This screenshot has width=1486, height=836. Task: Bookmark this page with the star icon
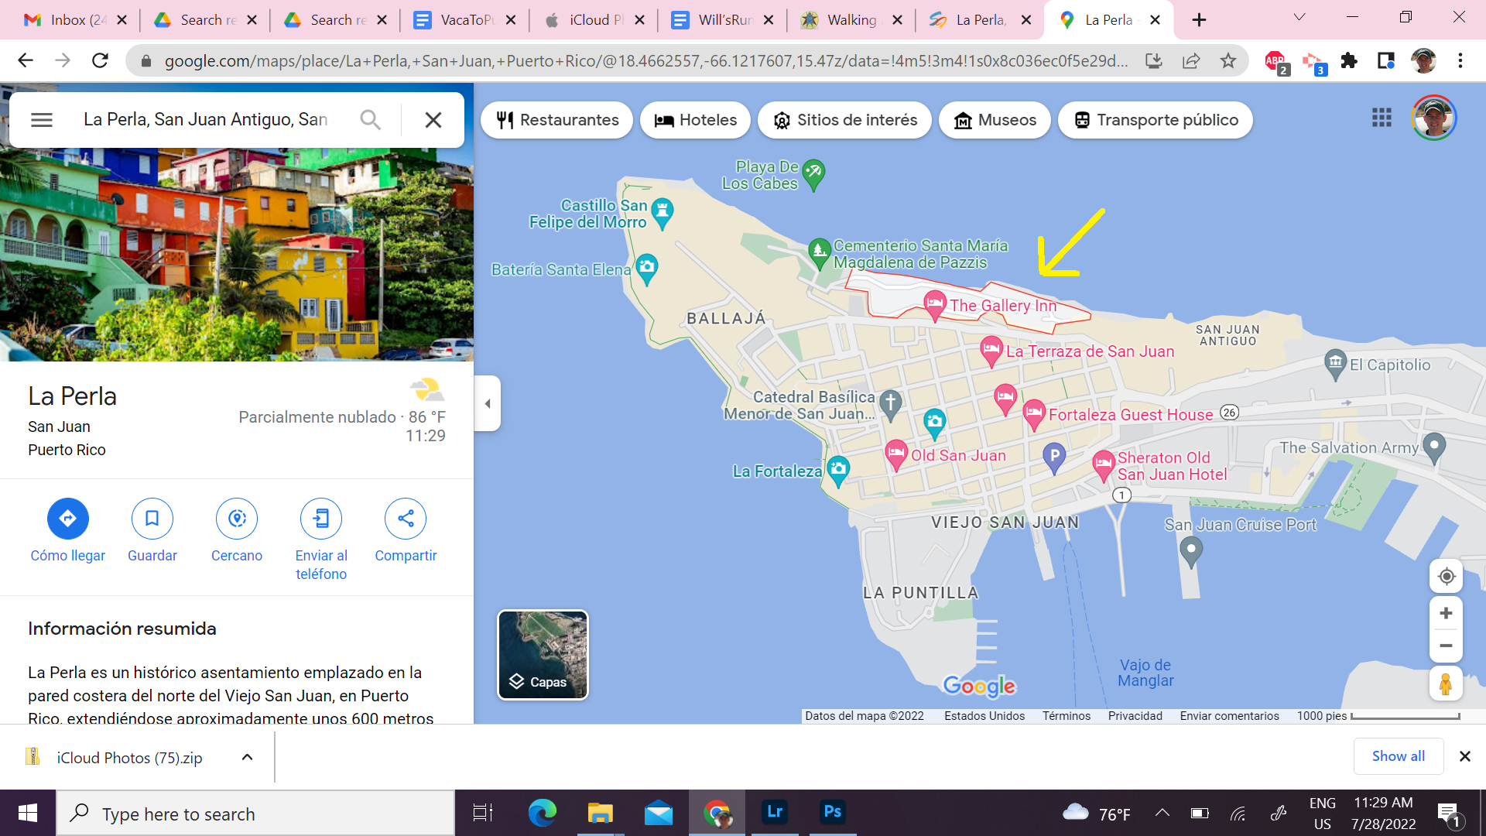[1228, 60]
